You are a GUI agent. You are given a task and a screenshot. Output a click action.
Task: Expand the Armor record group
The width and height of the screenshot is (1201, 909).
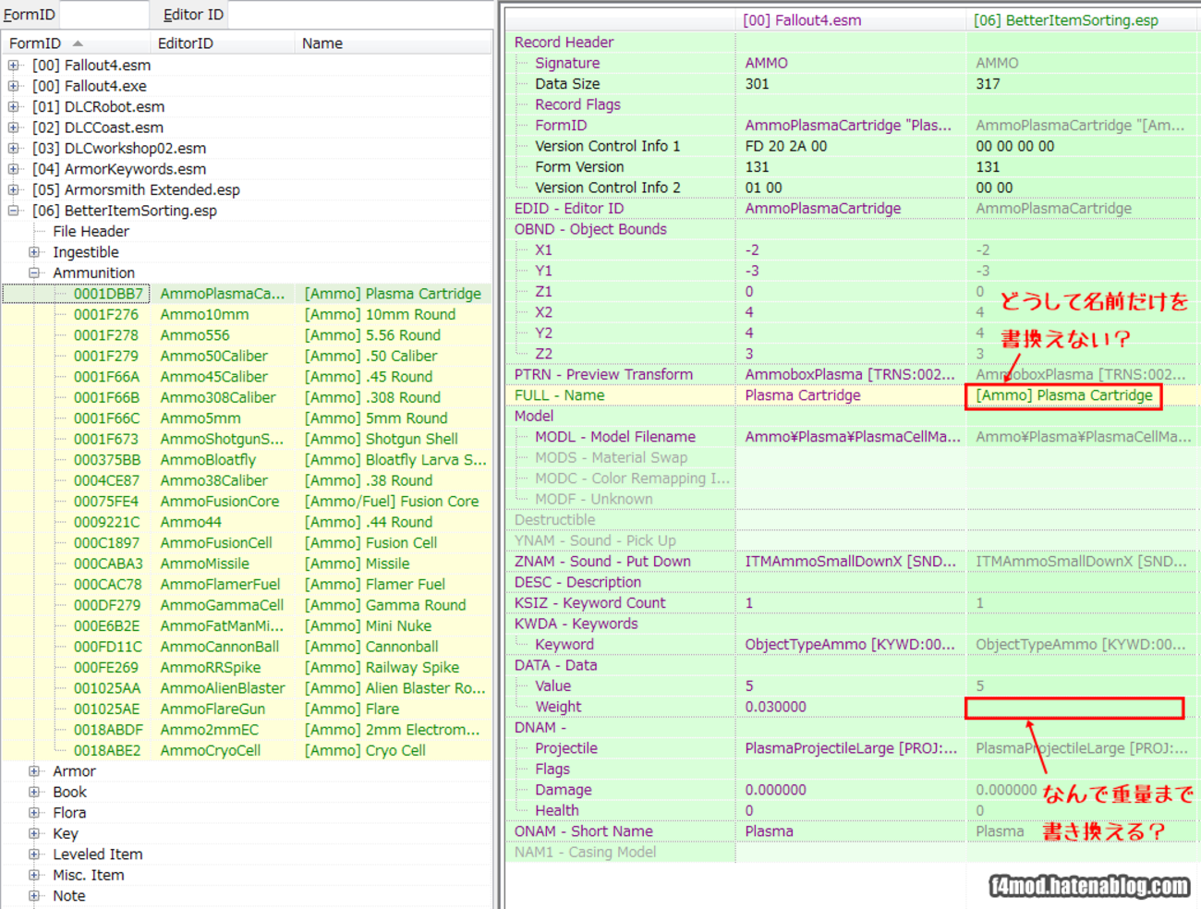point(34,771)
